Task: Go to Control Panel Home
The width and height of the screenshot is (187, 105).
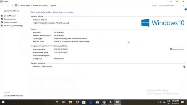Action: (x=11, y=11)
